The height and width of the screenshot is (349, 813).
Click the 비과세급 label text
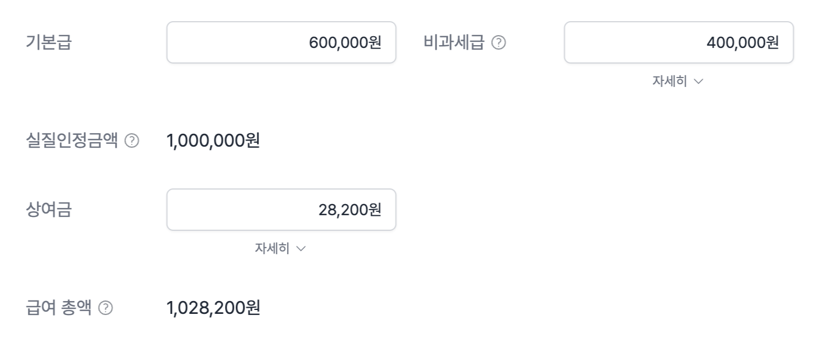[x=453, y=43]
